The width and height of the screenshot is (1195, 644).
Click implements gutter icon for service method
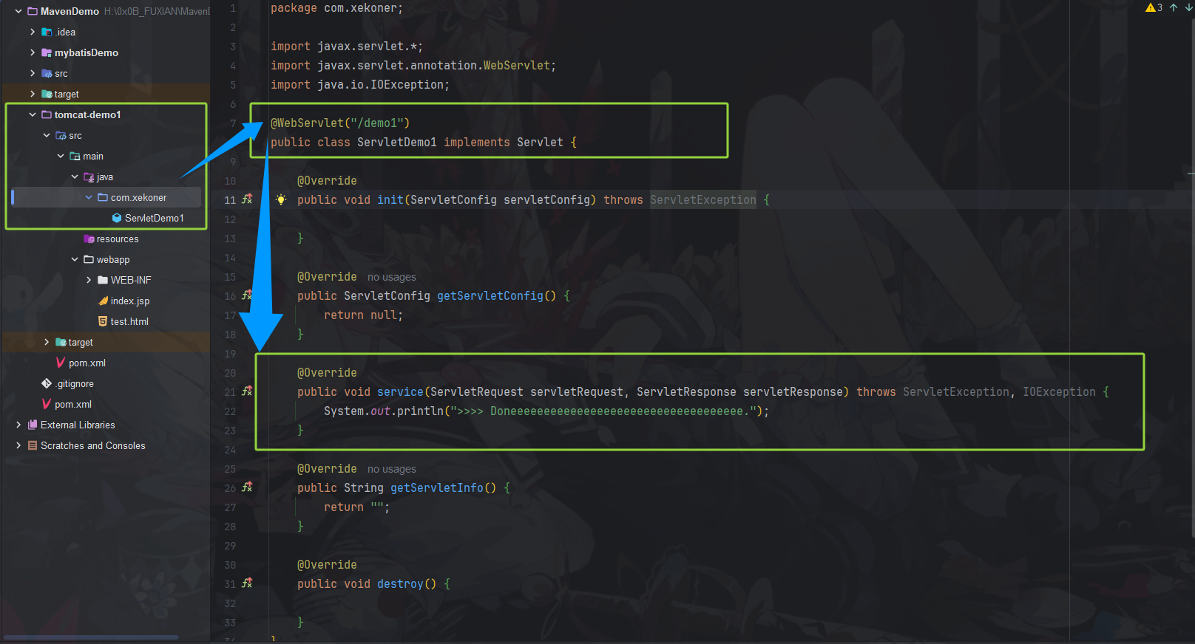tap(247, 391)
